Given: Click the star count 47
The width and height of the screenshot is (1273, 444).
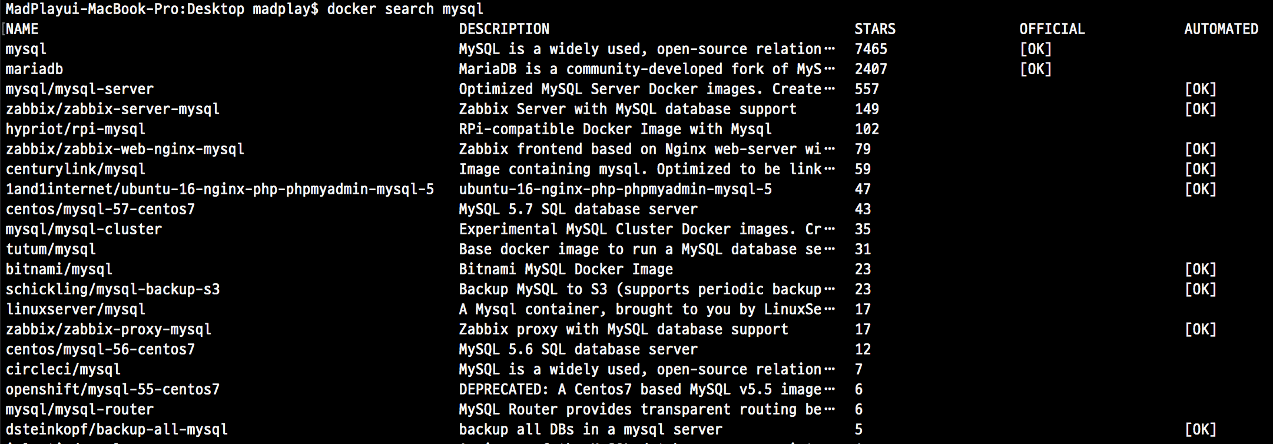Looking at the screenshot, I should (863, 189).
